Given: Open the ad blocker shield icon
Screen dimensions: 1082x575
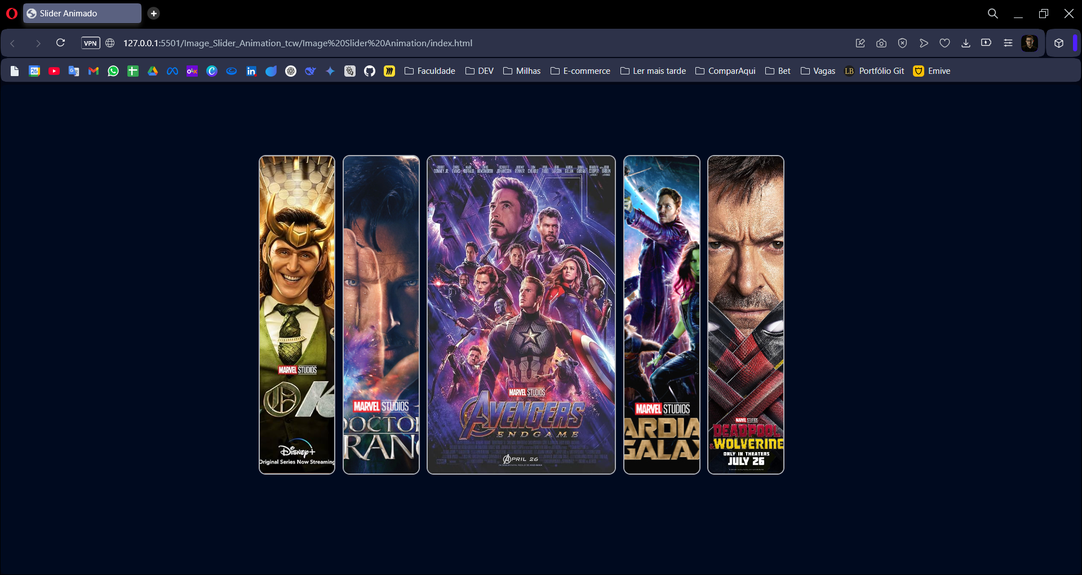Looking at the screenshot, I should [902, 43].
